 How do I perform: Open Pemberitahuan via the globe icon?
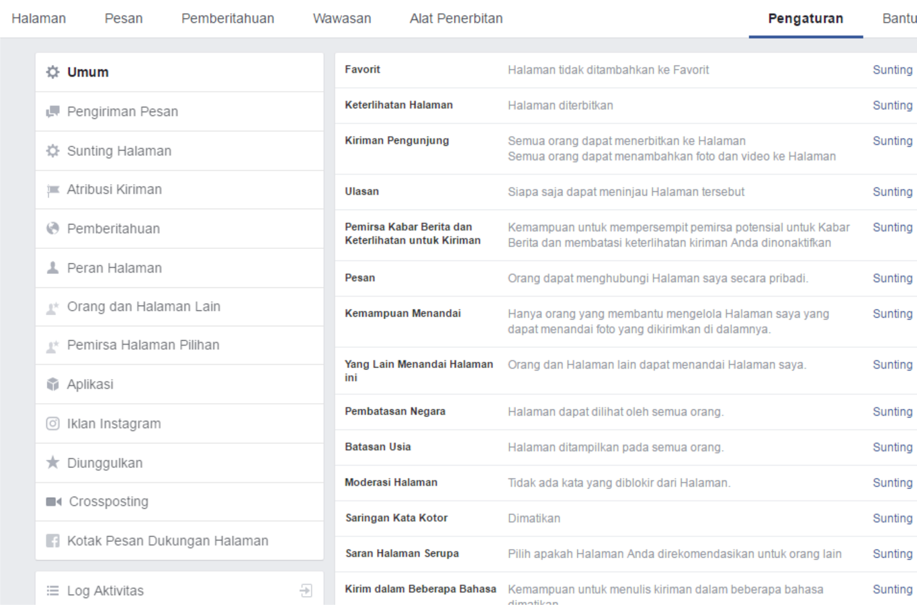(x=53, y=228)
